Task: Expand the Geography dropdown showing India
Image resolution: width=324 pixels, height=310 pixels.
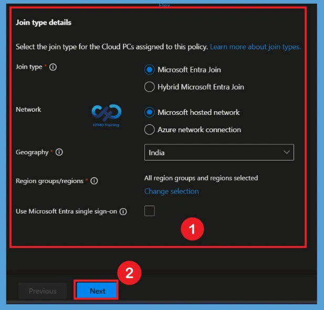Action: click(x=219, y=153)
